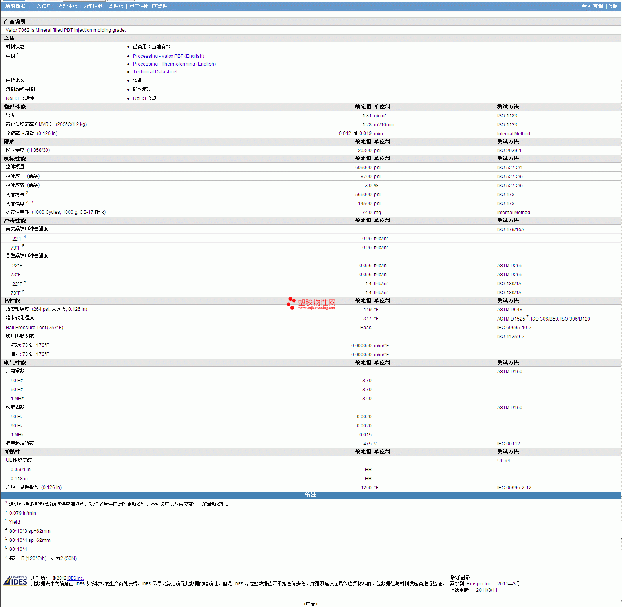Click the 球压硬度 (H 358/30) row label
This screenshot has width=622, height=607.
[x=28, y=150]
